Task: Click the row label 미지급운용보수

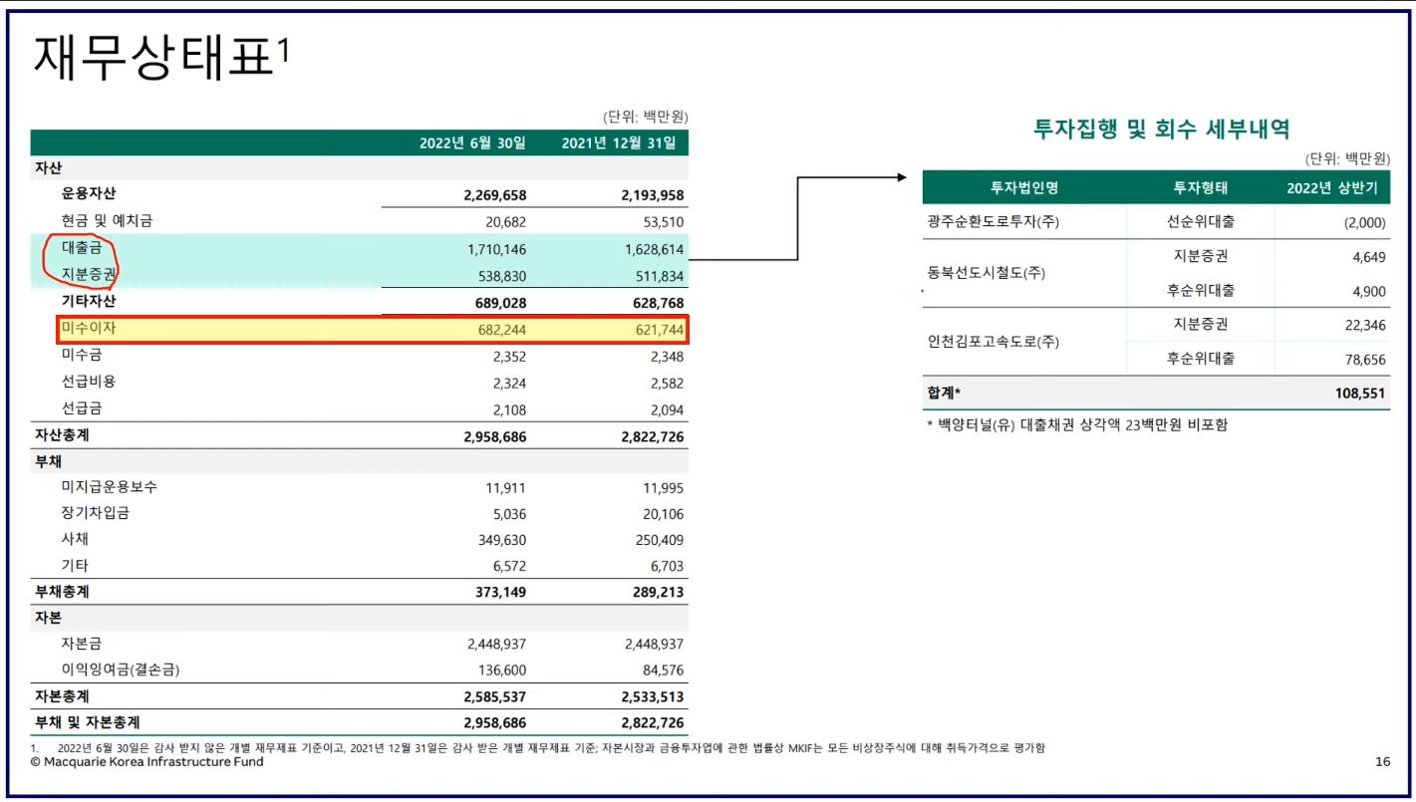Action: point(109,487)
